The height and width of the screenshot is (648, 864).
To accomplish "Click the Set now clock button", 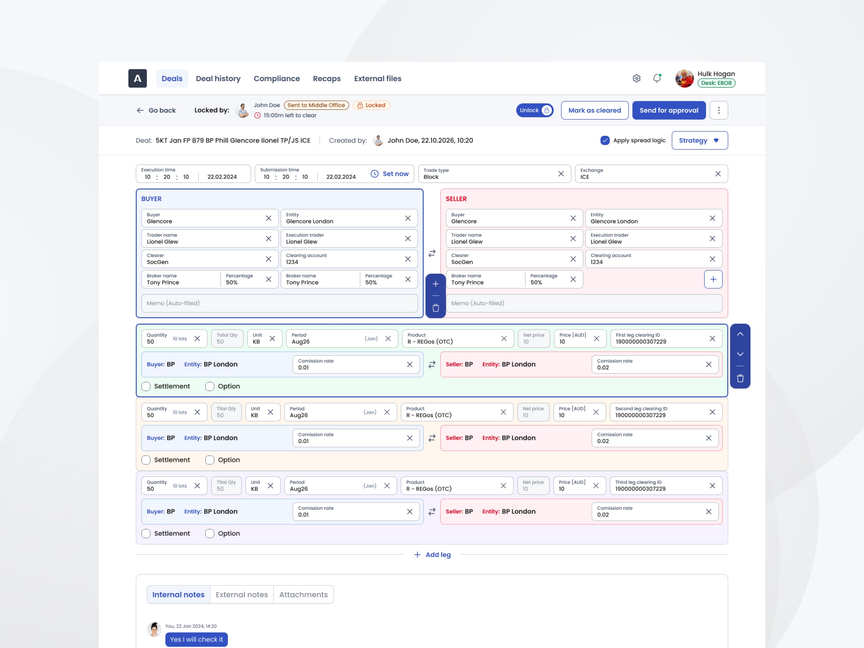I will tap(389, 174).
